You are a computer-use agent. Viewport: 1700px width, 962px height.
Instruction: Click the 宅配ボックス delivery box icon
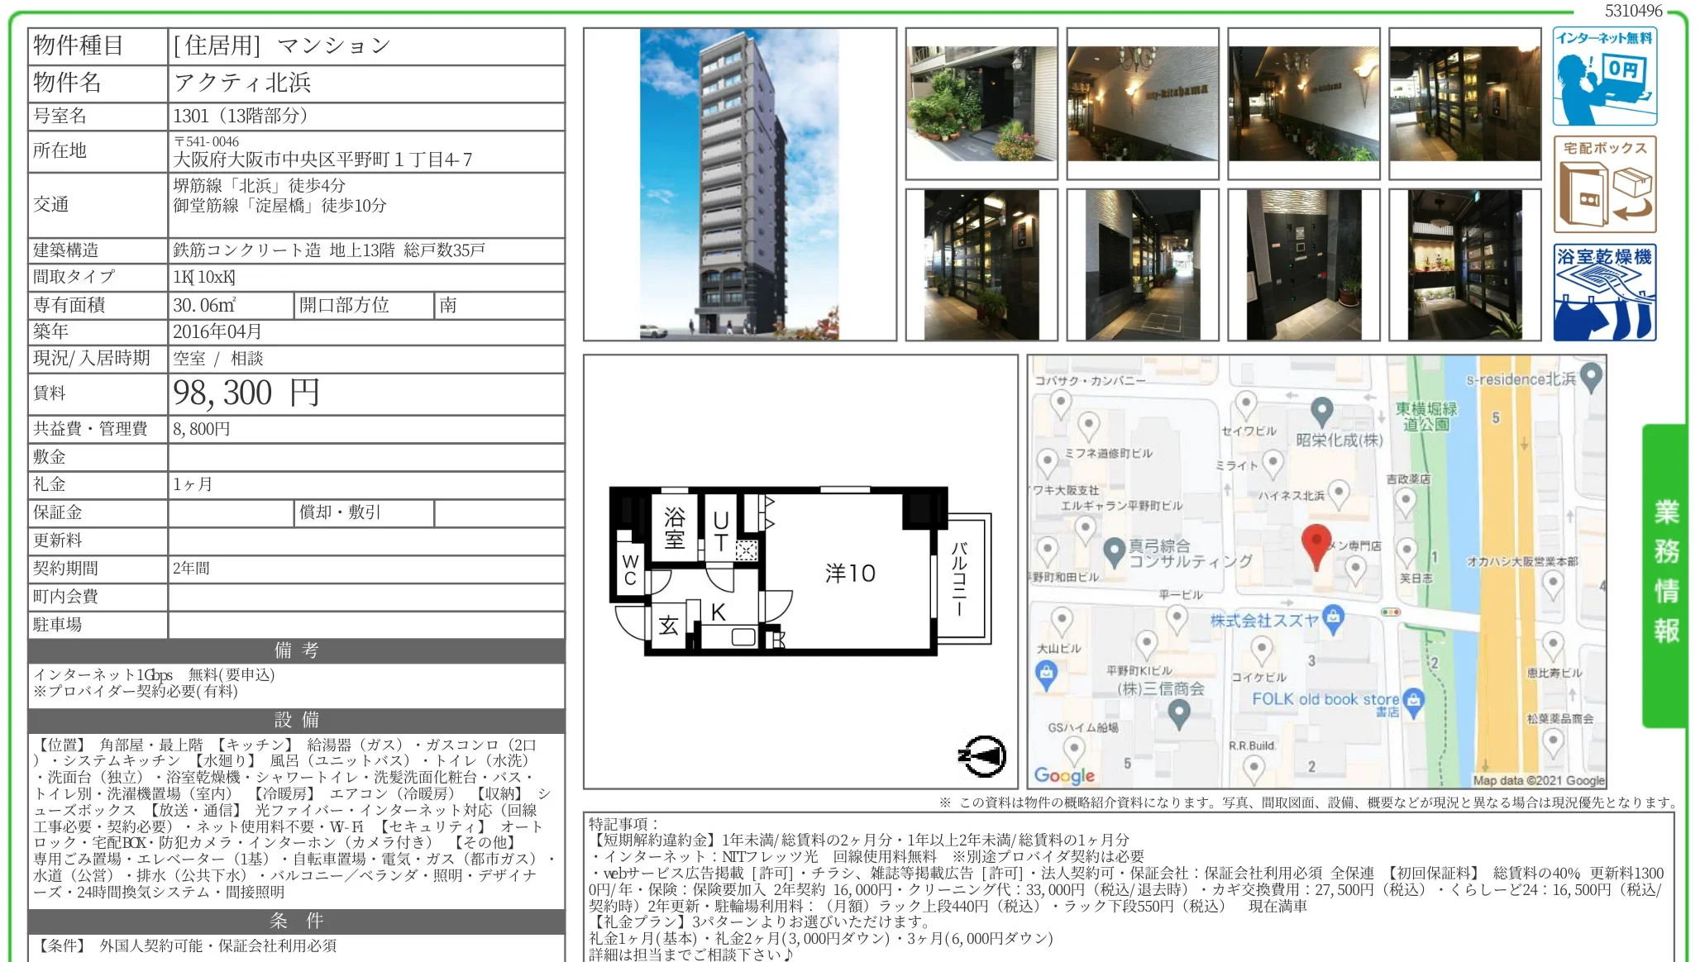coord(1604,184)
